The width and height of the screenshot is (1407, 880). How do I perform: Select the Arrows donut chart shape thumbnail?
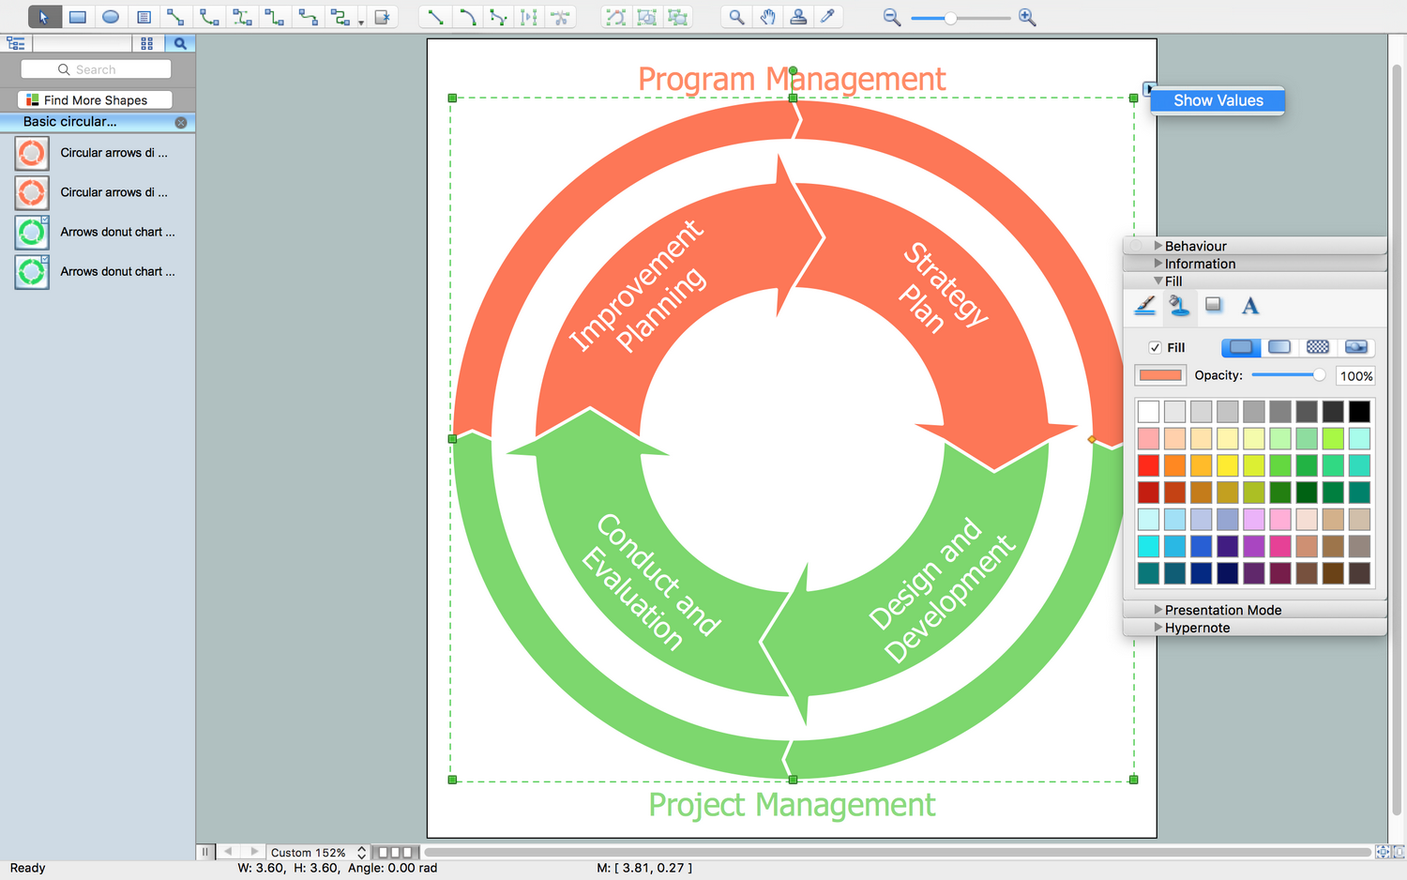(31, 232)
